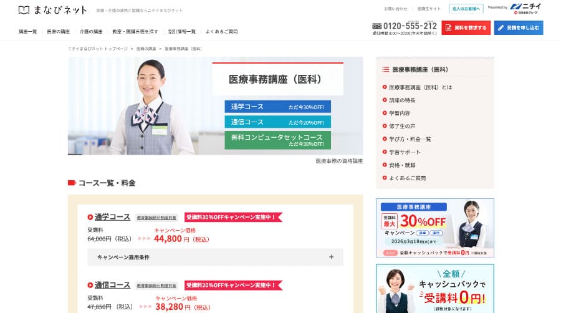
Task: Open the 医療の講座 navigation menu
Action: point(58,31)
